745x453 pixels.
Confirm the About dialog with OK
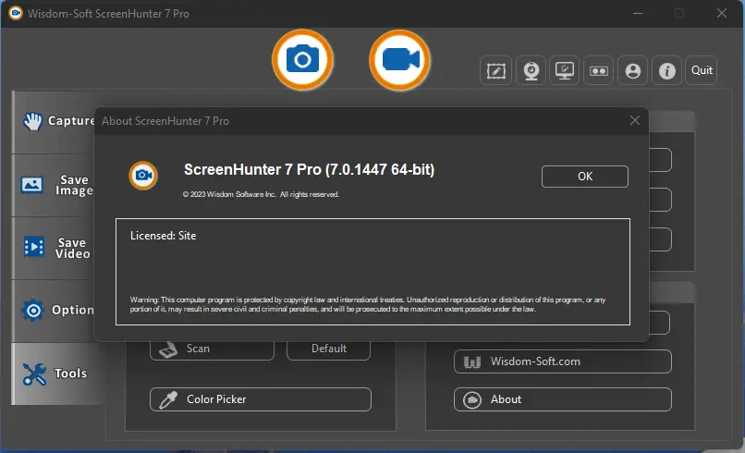click(x=585, y=177)
